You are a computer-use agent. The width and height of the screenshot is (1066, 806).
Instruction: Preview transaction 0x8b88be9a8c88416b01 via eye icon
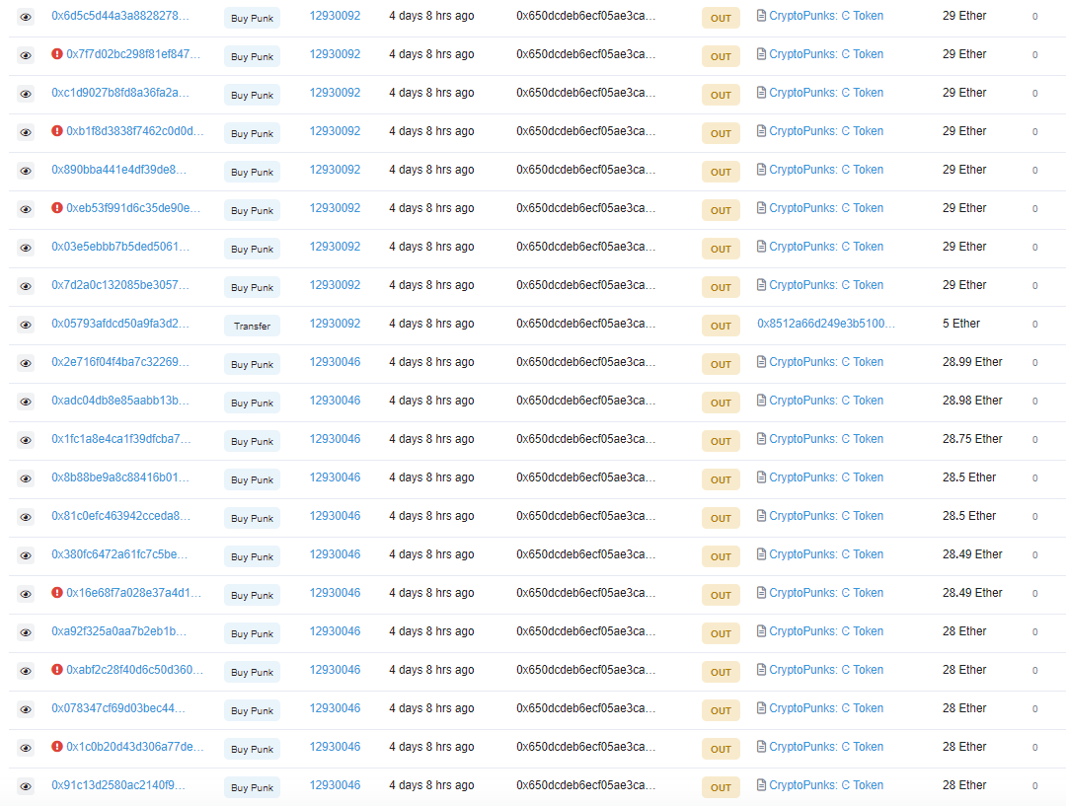(x=26, y=478)
